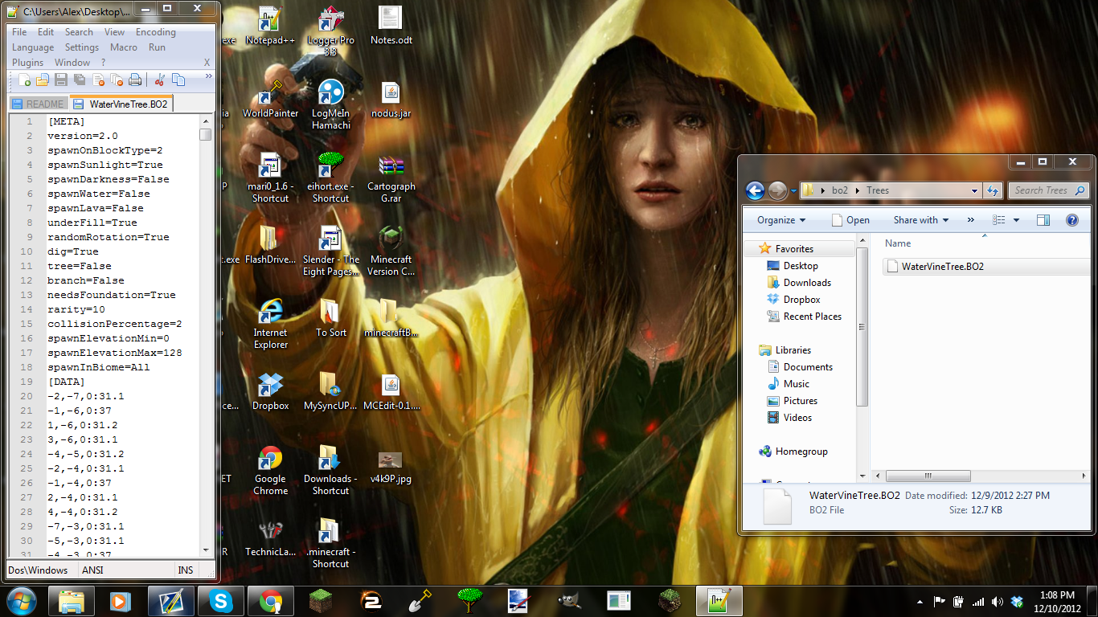Viewport: 1098px width, 617px height.
Task: Click the Open file icon in Notepad++ toolbar
Action: coord(43,80)
